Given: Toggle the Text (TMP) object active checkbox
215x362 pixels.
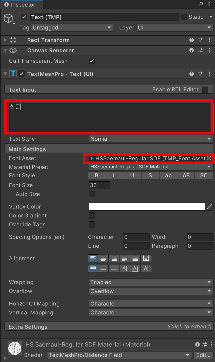Looking at the screenshot, I should 24,17.
